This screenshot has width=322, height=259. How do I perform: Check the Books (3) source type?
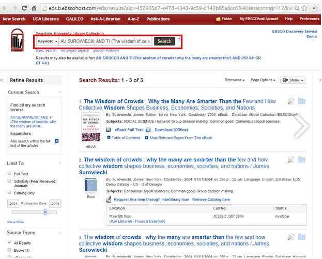(9, 250)
